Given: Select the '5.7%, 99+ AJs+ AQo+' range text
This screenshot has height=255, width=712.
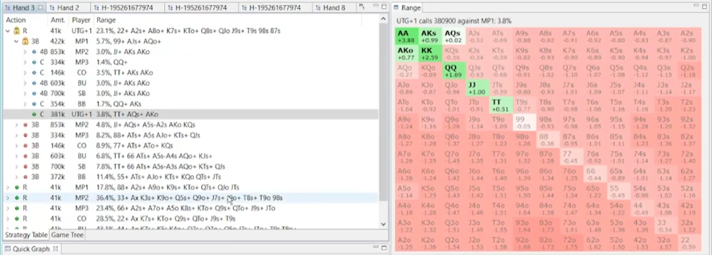Looking at the screenshot, I should pos(128,41).
